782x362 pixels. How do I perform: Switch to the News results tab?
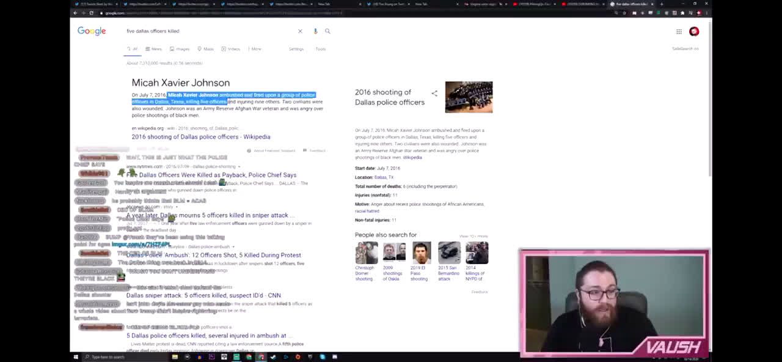pyautogui.click(x=154, y=49)
